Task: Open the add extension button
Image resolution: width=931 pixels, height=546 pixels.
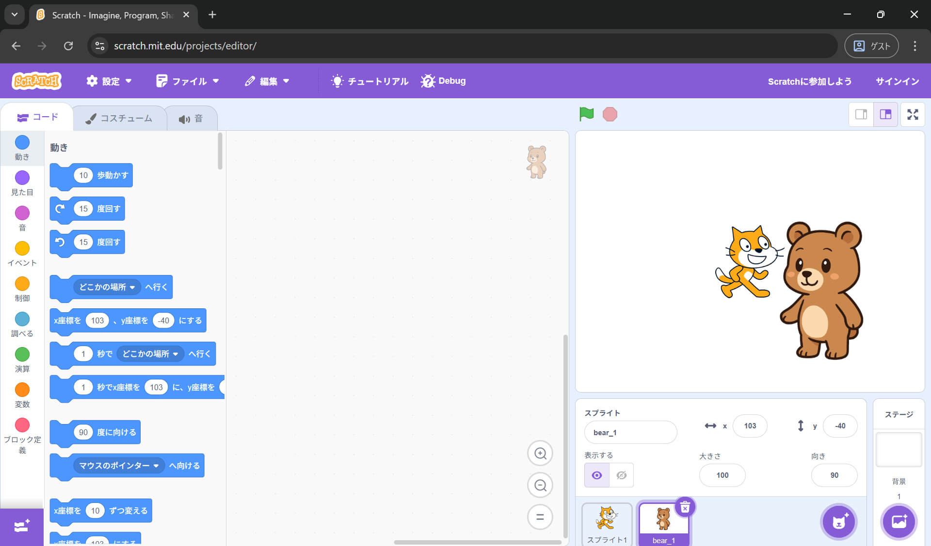Action: (22, 527)
